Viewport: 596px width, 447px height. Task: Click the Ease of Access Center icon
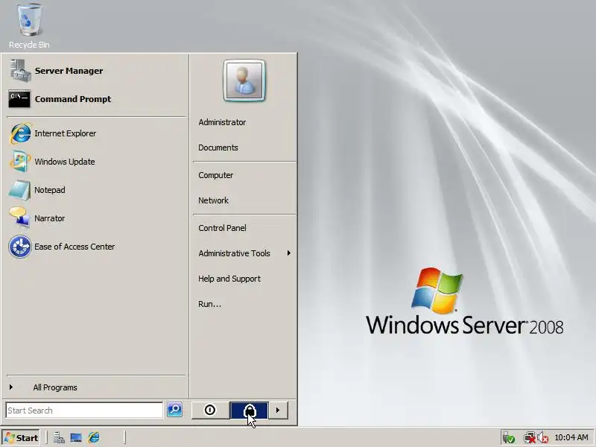pyautogui.click(x=20, y=247)
